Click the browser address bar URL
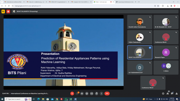The width and height of the screenshot is (180, 101). pos(28,6)
